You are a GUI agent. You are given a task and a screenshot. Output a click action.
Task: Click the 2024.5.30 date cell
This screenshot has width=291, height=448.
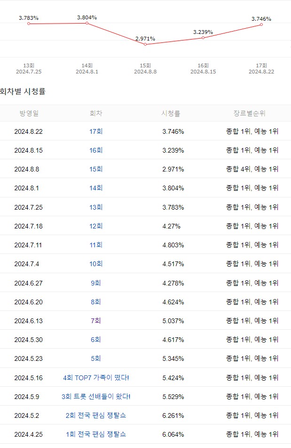[x=29, y=340]
